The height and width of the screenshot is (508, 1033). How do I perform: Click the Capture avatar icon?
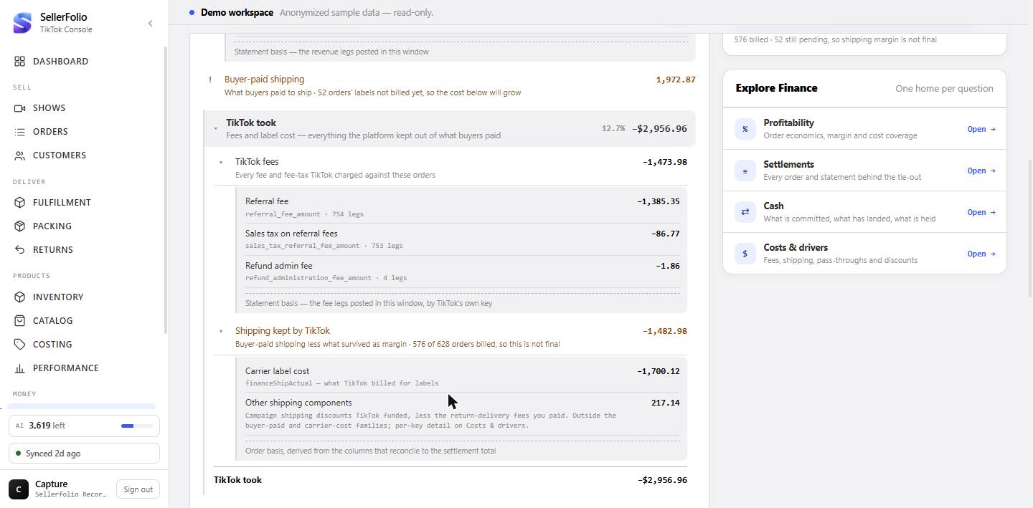[x=19, y=489]
